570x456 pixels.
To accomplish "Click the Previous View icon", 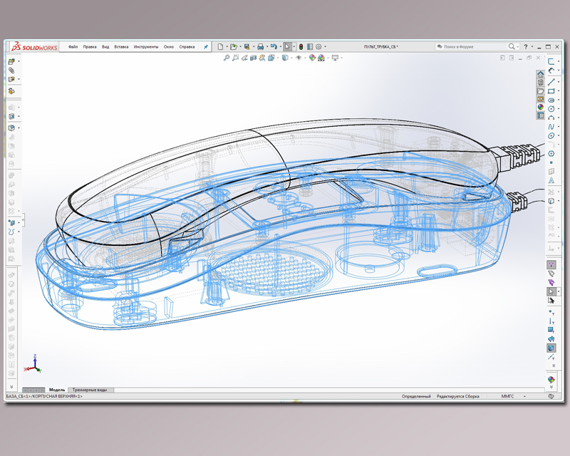I will point(244,58).
